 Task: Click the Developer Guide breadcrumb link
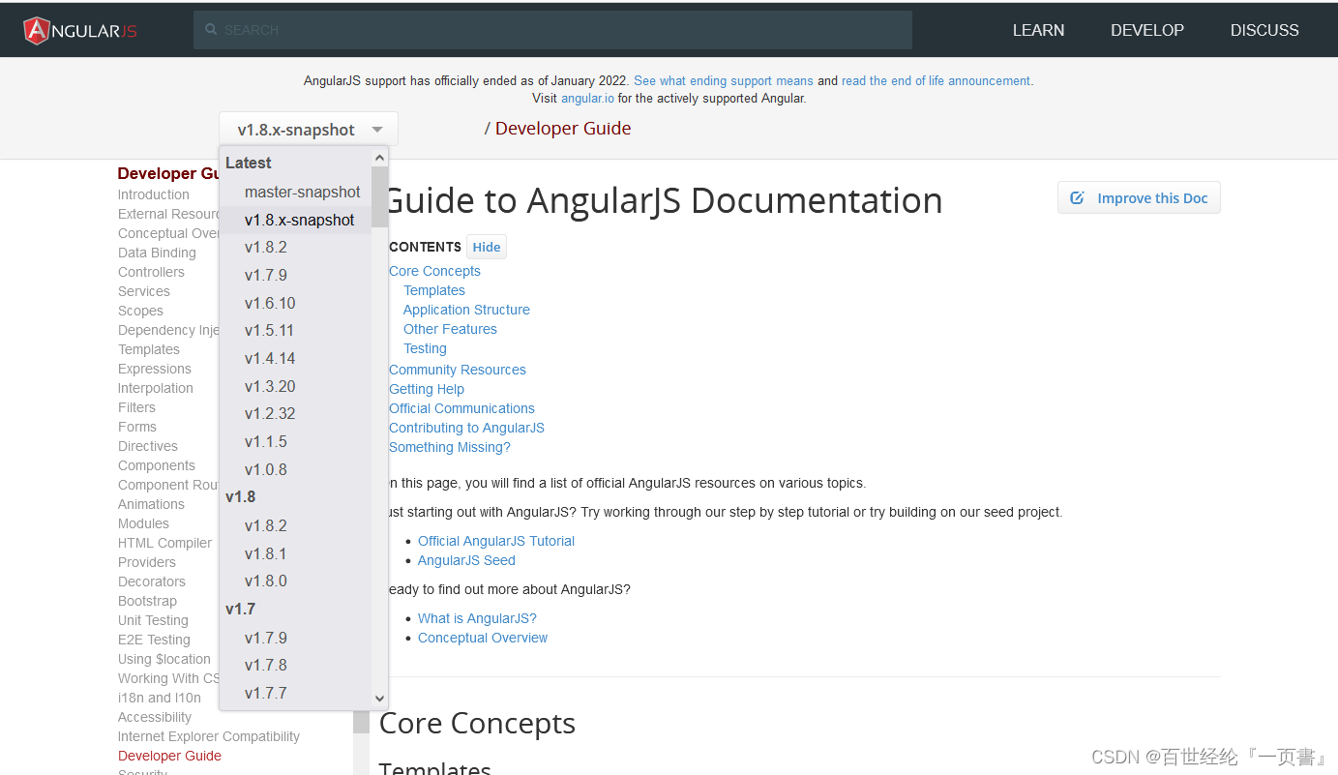coord(563,129)
